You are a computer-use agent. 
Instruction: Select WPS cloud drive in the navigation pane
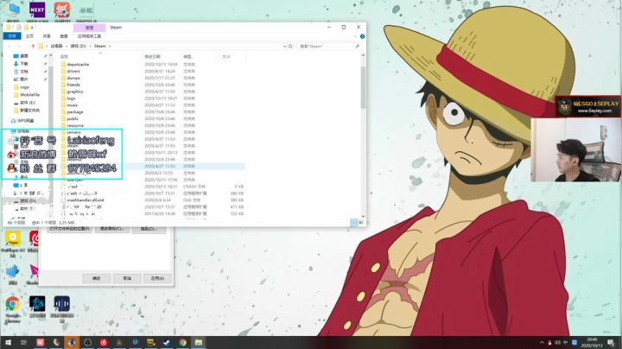[25, 121]
